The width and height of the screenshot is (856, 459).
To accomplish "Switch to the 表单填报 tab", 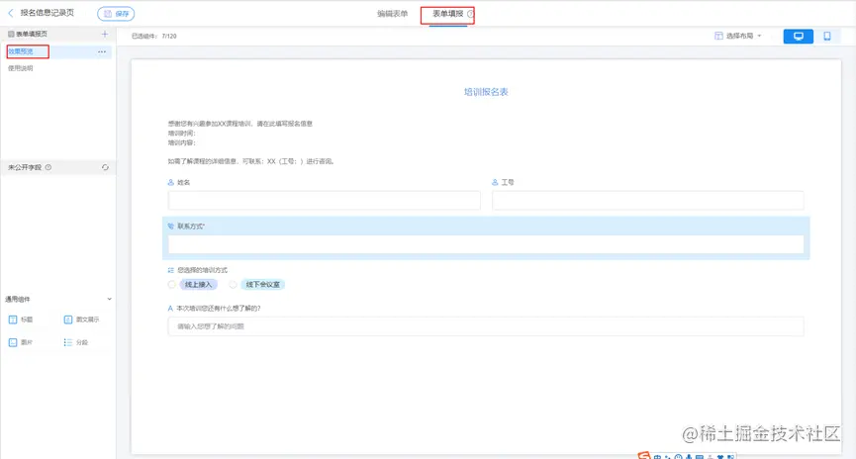I will pyautogui.click(x=447, y=14).
